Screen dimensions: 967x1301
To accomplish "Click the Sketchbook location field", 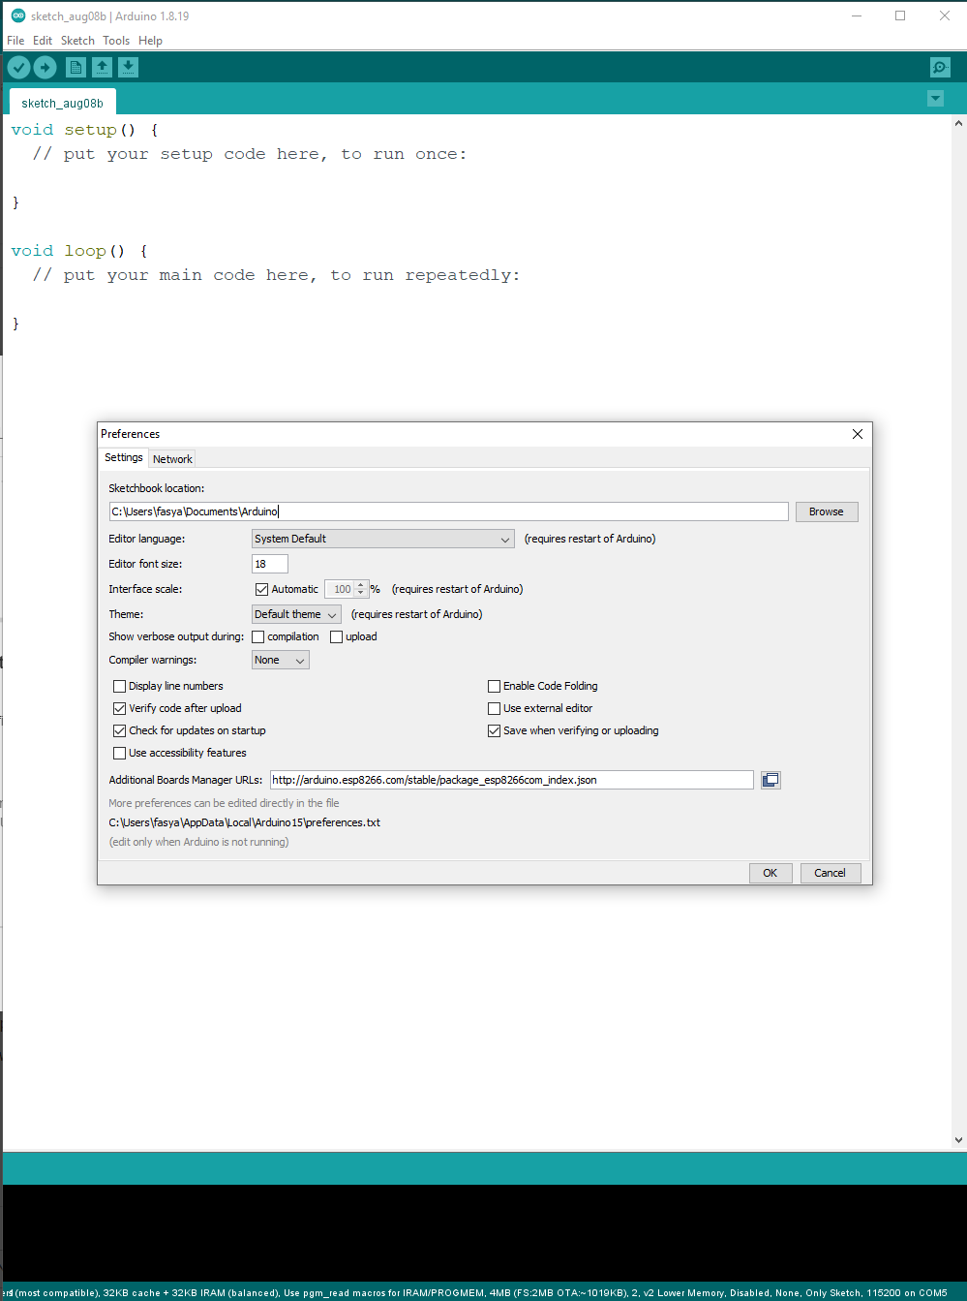I will coord(449,511).
